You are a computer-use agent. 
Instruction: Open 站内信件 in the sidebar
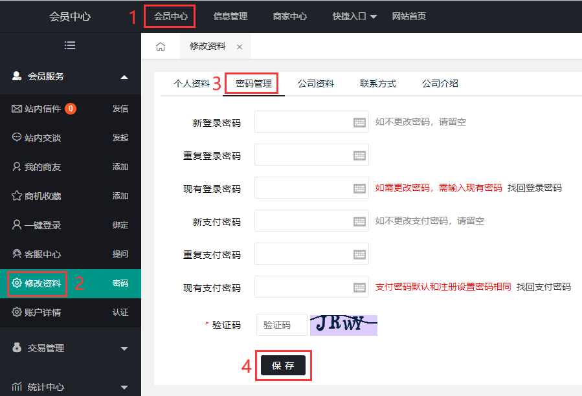click(x=42, y=109)
